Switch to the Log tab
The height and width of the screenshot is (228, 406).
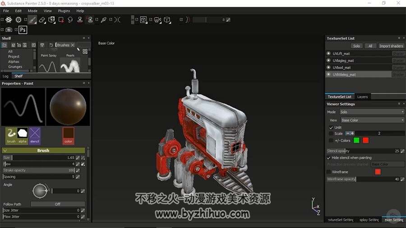pyautogui.click(x=5, y=76)
